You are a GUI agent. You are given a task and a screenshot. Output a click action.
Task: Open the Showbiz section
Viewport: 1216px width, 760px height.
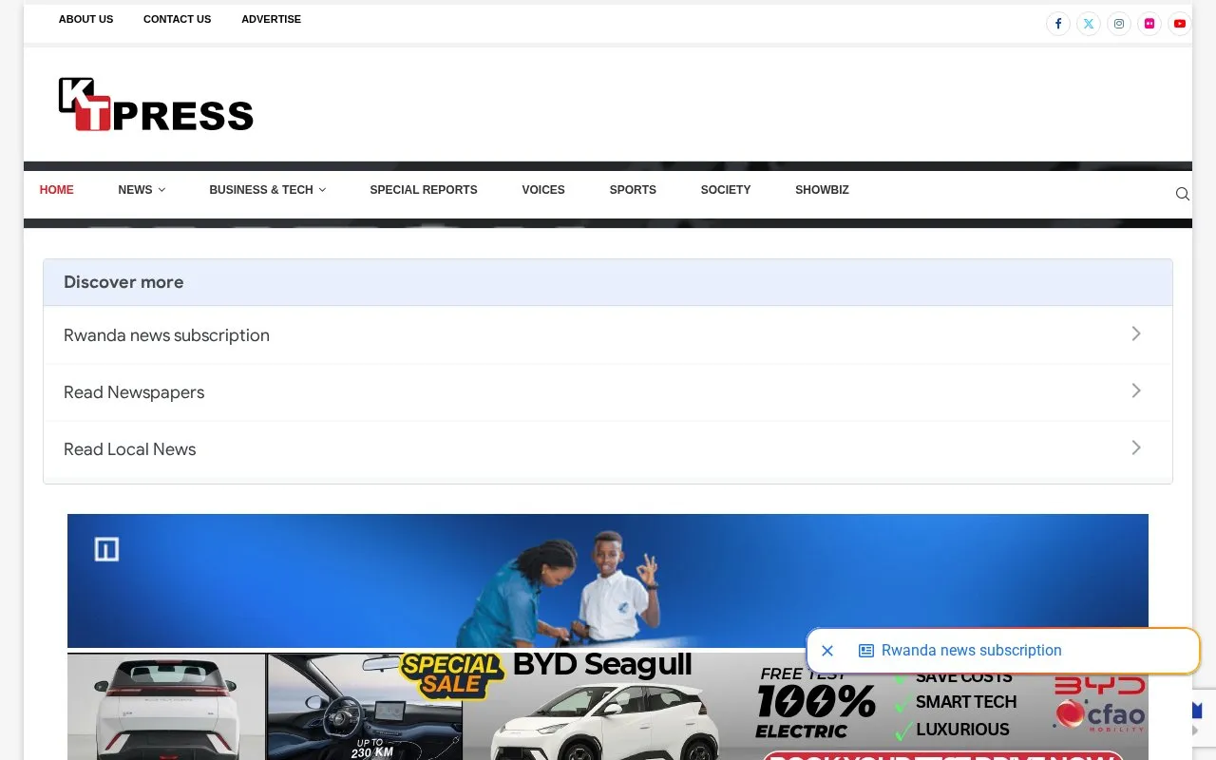click(x=822, y=190)
